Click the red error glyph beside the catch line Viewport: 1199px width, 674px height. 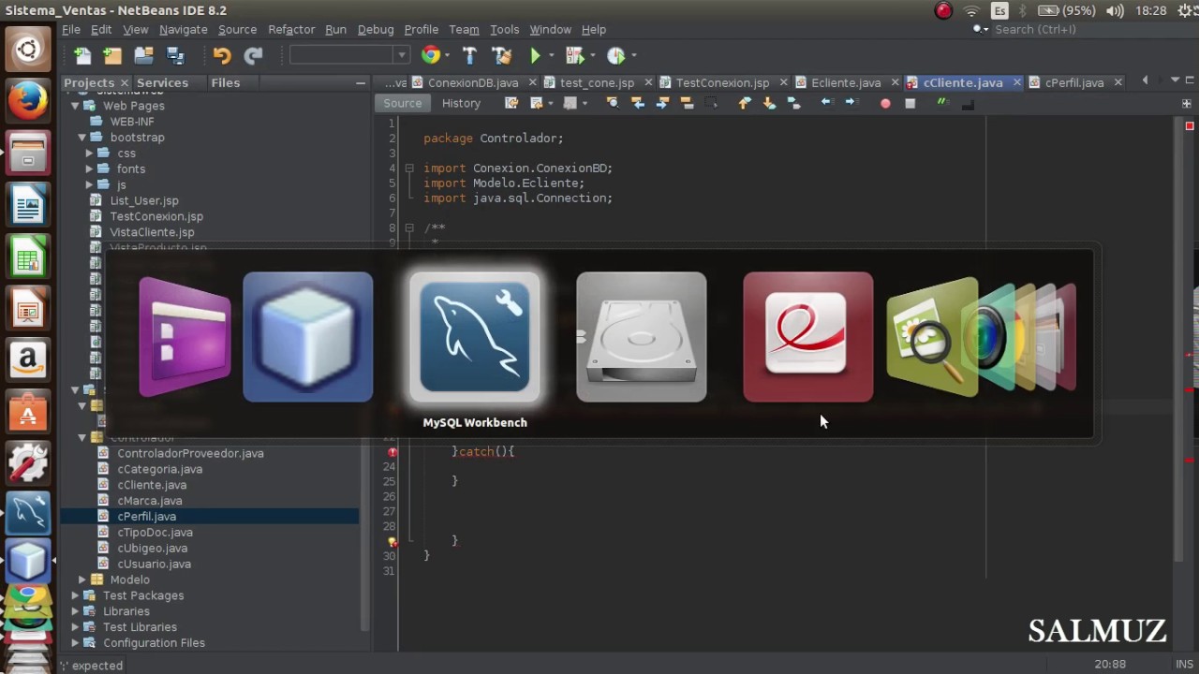392,451
